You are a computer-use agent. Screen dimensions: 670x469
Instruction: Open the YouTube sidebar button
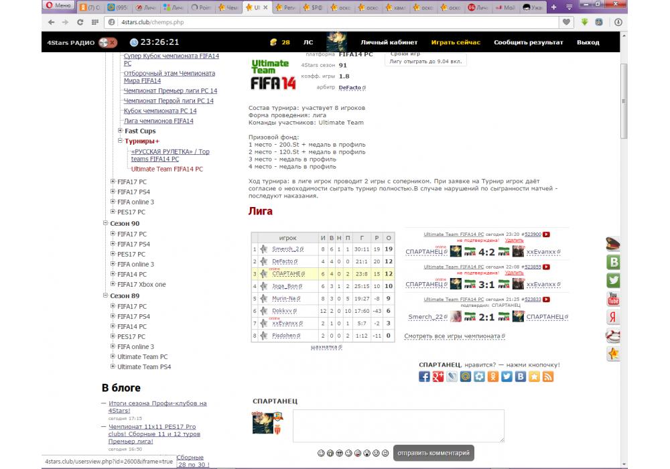pos(613,299)
